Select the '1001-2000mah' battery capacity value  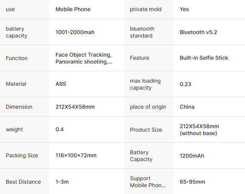tap(75, 32)
